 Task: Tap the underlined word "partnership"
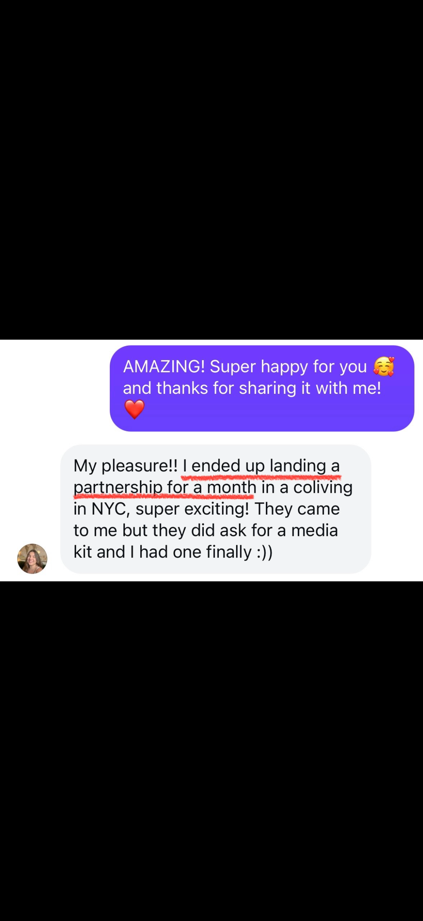point(118,488)
